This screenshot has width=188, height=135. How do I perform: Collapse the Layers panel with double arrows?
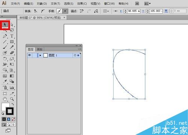[x=77, y=46]
